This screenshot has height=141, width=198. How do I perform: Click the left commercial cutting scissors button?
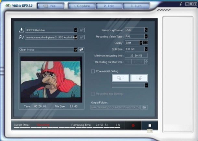(x=120, y=78)
